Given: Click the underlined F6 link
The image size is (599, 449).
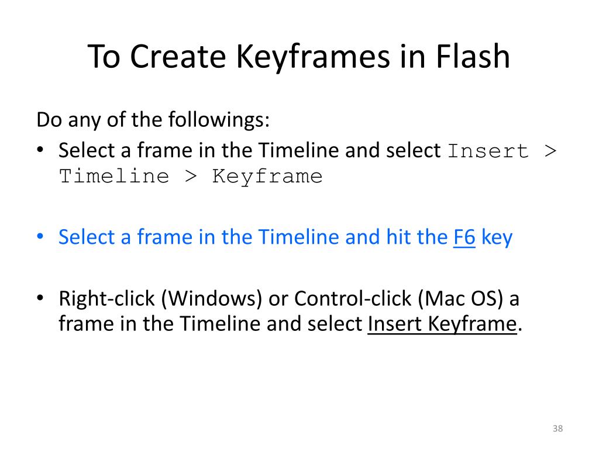Looking at the screenshot, I should point(464,237).
